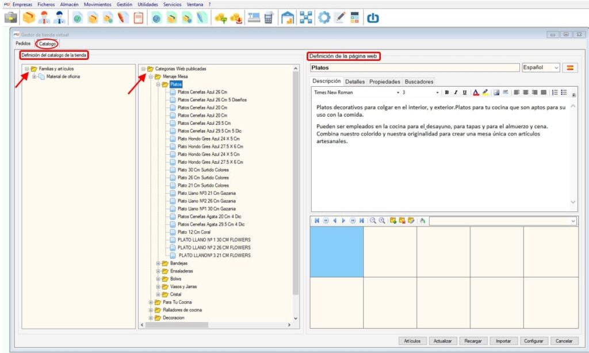Screen dimensions: 589x353
Task: Click the warehouse building toolbar icon
Action: click(288, 18)
